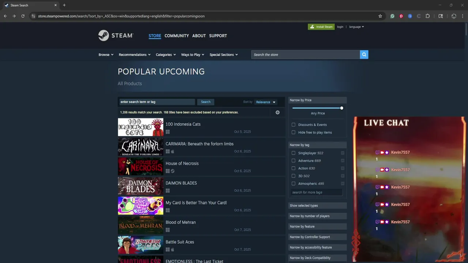Open the Ways to Play dropdown
Image resolution: width=468 pixels, height=263 pixels.
tap(193, 55)
